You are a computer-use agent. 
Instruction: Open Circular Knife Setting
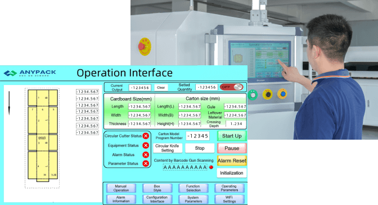pos(168,148)
